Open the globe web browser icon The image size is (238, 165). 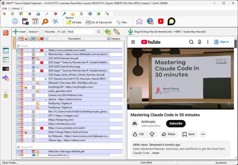click(x=15, y=21)
